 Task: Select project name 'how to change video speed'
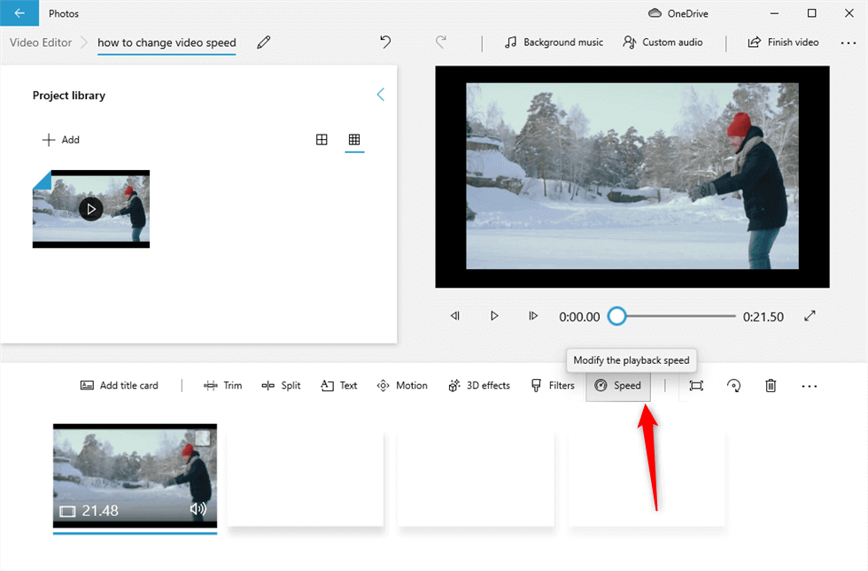click(x=167, y=42)
